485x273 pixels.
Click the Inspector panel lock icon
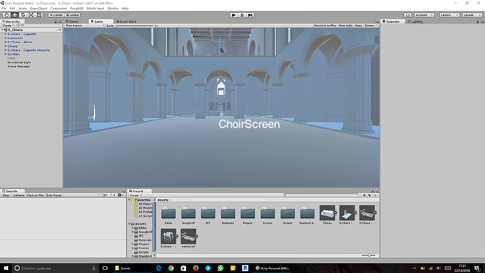[x=478, y=22]
